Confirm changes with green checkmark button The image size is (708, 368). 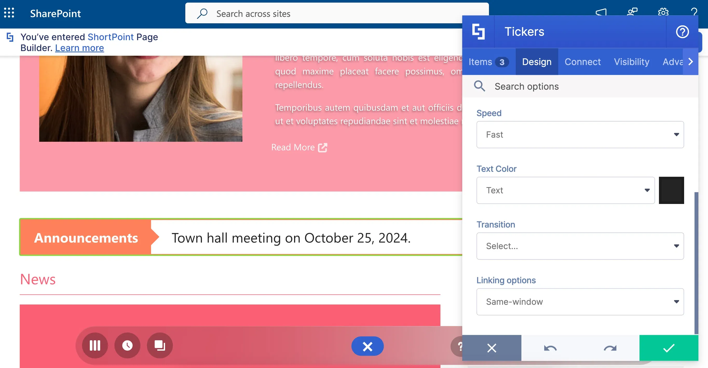click(x=669, y=348)
